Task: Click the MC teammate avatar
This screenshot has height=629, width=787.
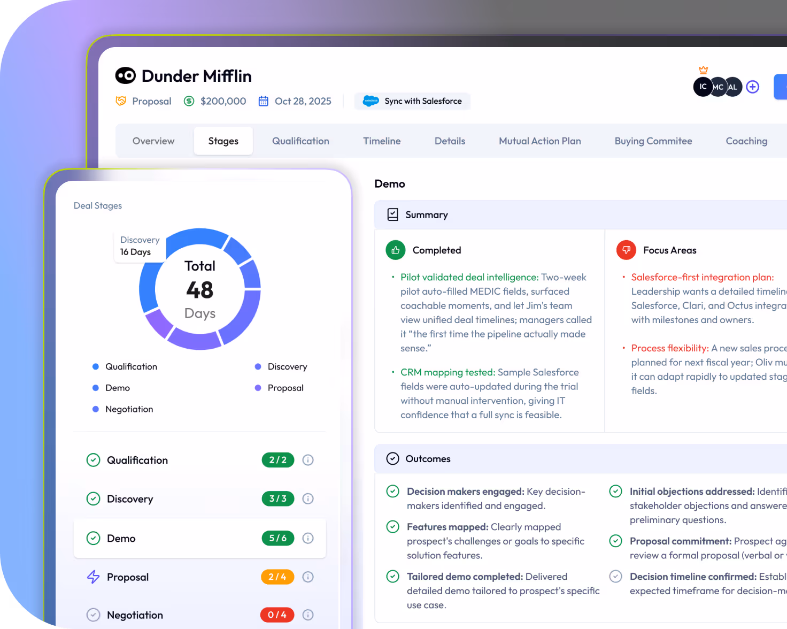Action: point(718,87)
